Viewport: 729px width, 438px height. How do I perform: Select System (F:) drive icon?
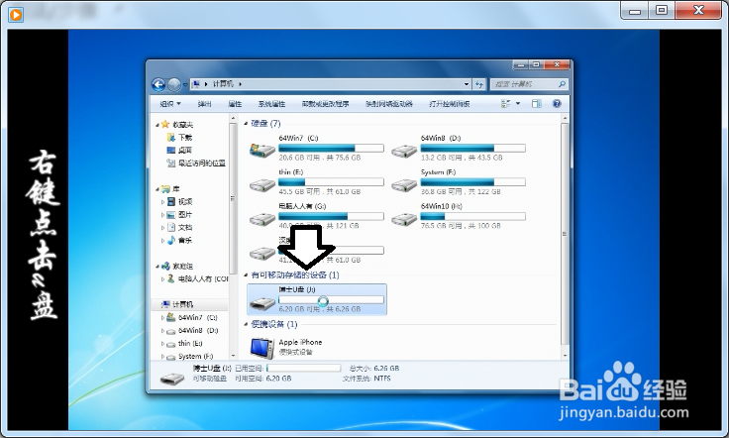coord(404,185)
